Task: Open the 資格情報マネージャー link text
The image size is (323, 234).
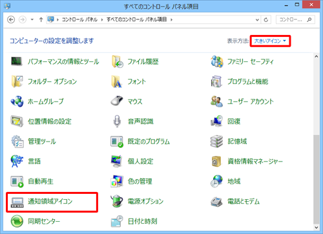Action: (255, 161)
